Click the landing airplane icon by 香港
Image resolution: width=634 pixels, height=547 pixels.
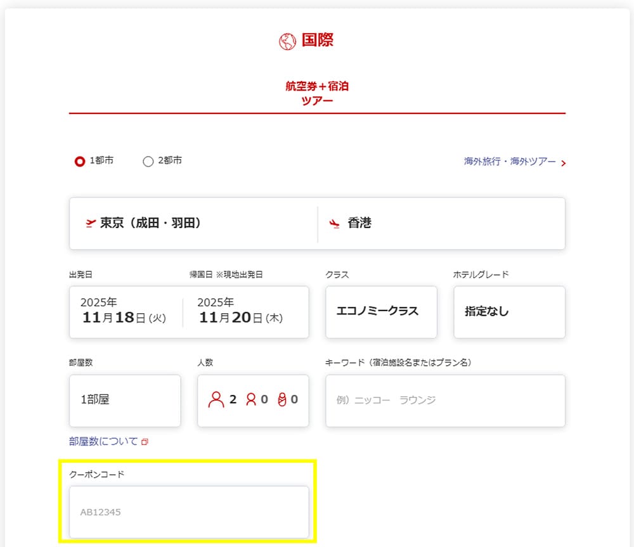click(334, 223)
